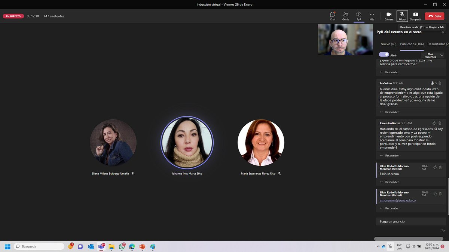Leave the meeting with Salir
The image size is (449, 252).
click(x=434, y=16)
